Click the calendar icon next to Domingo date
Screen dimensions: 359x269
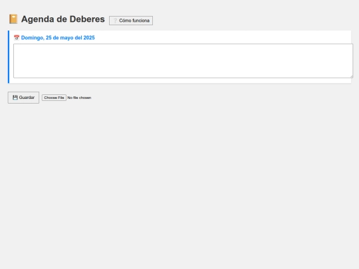pyautogui.click(x=17, y=38)
